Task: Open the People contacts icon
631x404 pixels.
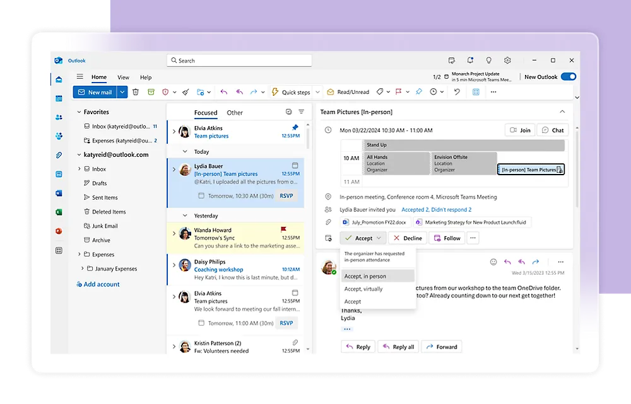Action: pyautogui.click(x=59, y=117)
